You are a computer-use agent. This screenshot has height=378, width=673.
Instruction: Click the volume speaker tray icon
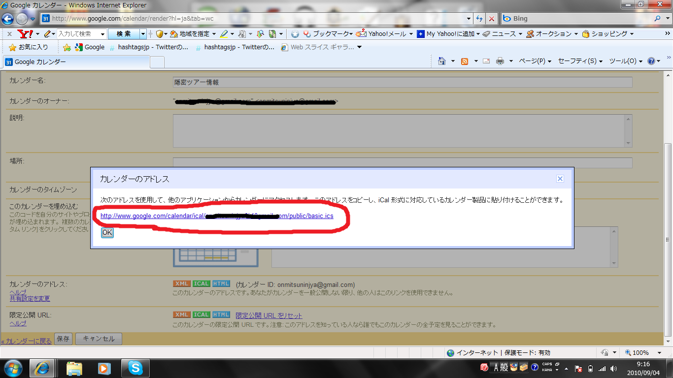614,368
